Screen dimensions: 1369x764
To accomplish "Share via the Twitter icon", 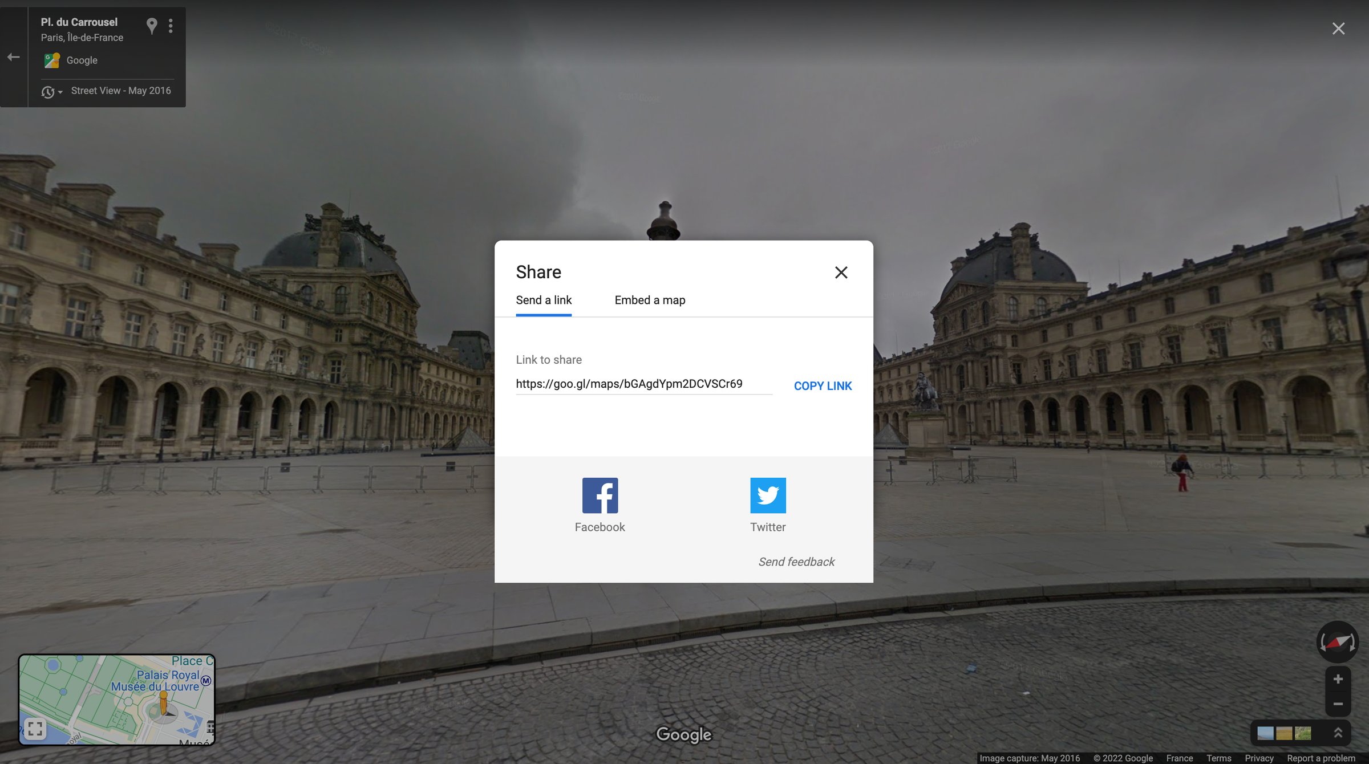I will [768, 495].
